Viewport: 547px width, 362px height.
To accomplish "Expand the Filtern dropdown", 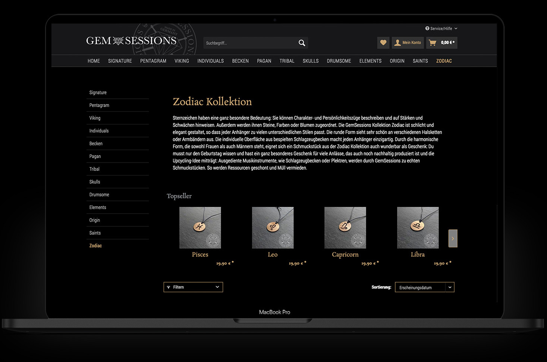I will click(x=193, y=287).
